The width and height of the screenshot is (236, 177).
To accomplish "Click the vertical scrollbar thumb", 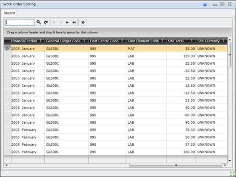I will click(230, 55).
